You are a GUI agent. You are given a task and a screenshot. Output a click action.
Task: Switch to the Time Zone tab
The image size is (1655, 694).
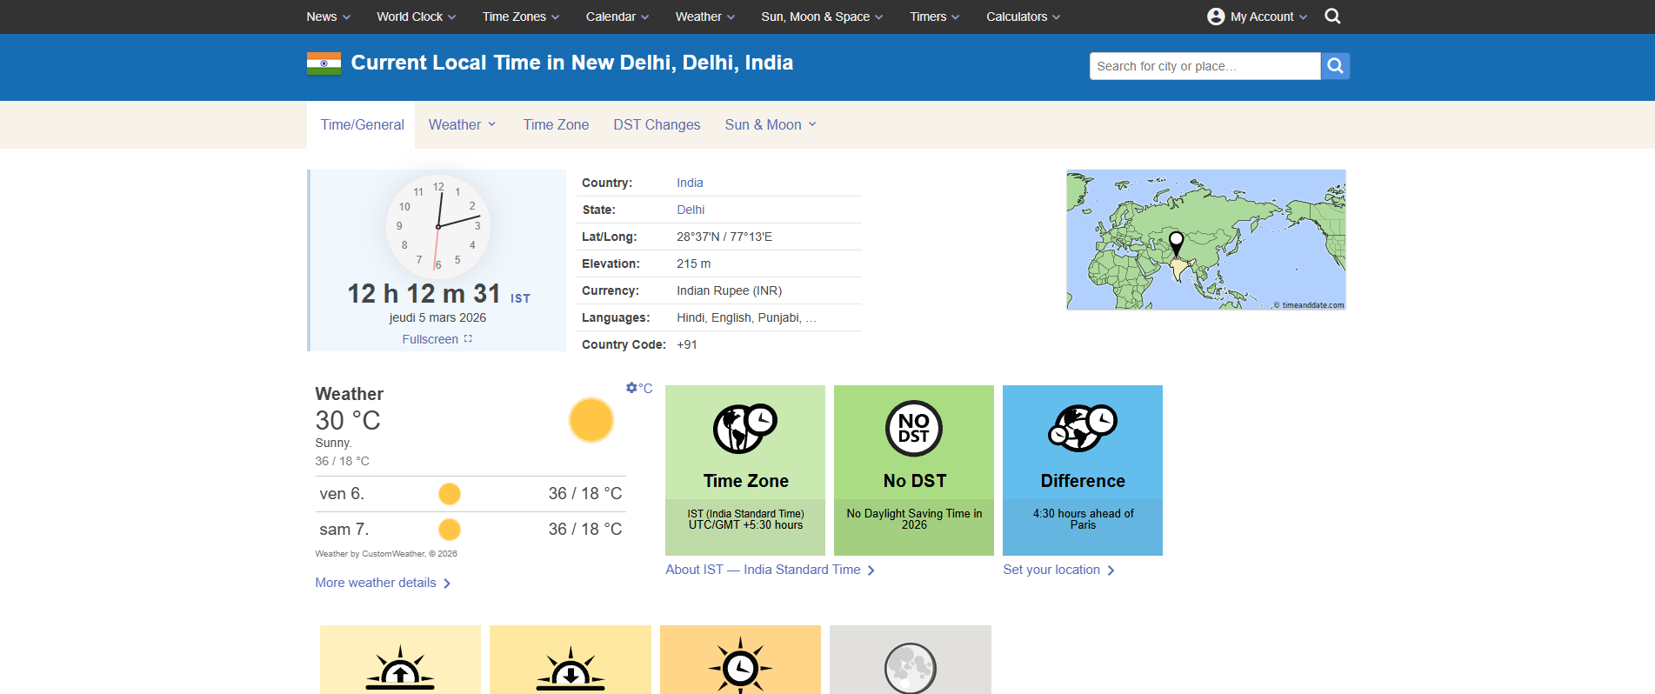[556, 124]
